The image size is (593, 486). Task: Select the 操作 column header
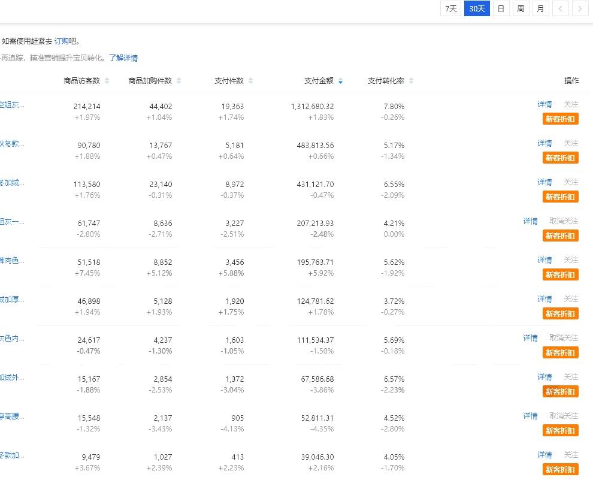point(571,81)
